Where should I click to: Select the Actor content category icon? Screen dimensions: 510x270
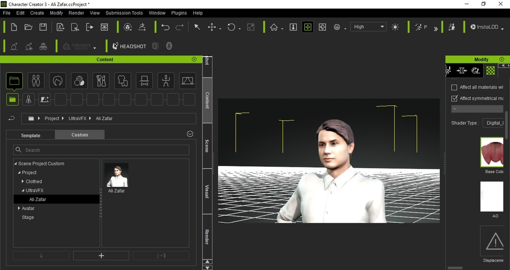click(x=36, y=81)
